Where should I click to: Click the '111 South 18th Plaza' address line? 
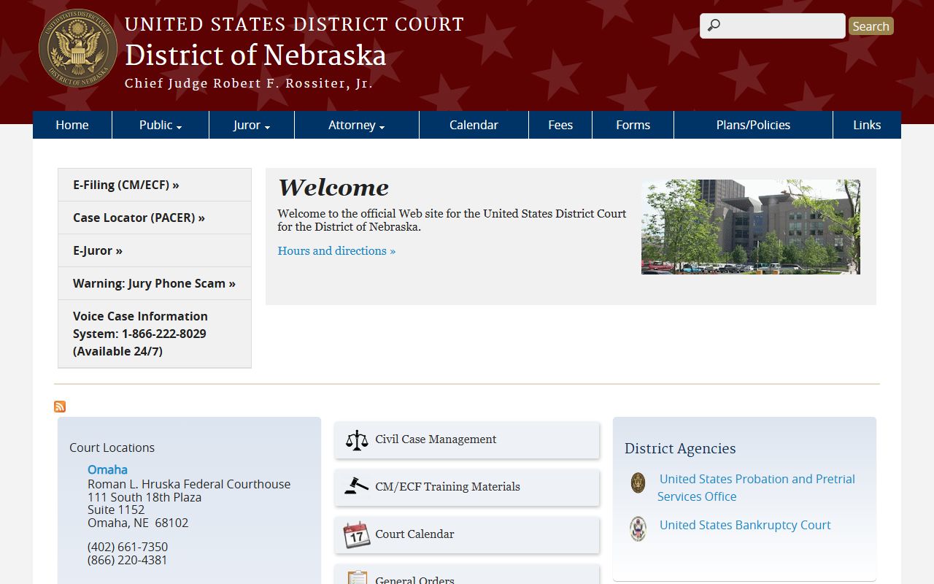click(x=144, y=497)
